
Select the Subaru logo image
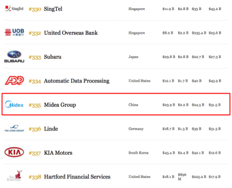[x=14, y=56]
